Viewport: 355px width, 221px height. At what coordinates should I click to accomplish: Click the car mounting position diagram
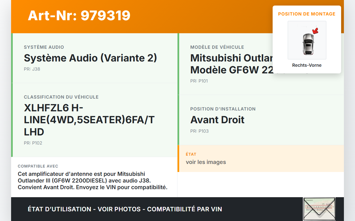point(307,40)
